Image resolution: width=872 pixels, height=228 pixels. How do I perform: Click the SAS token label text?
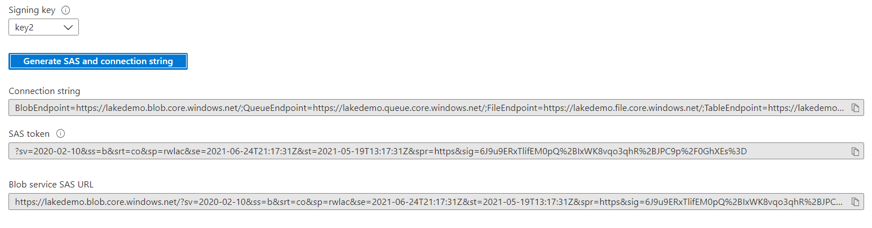[29, 134]
